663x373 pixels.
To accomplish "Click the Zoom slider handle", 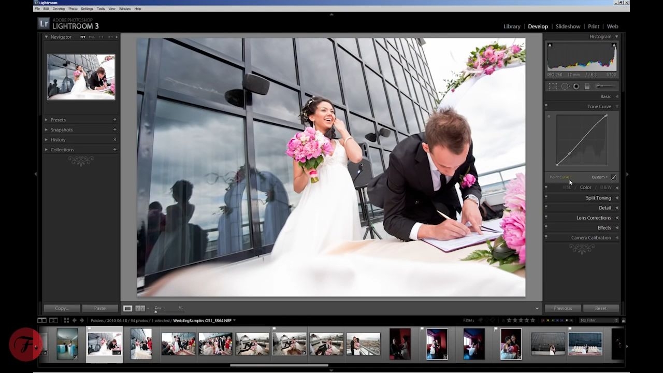I will coord(155,311).
